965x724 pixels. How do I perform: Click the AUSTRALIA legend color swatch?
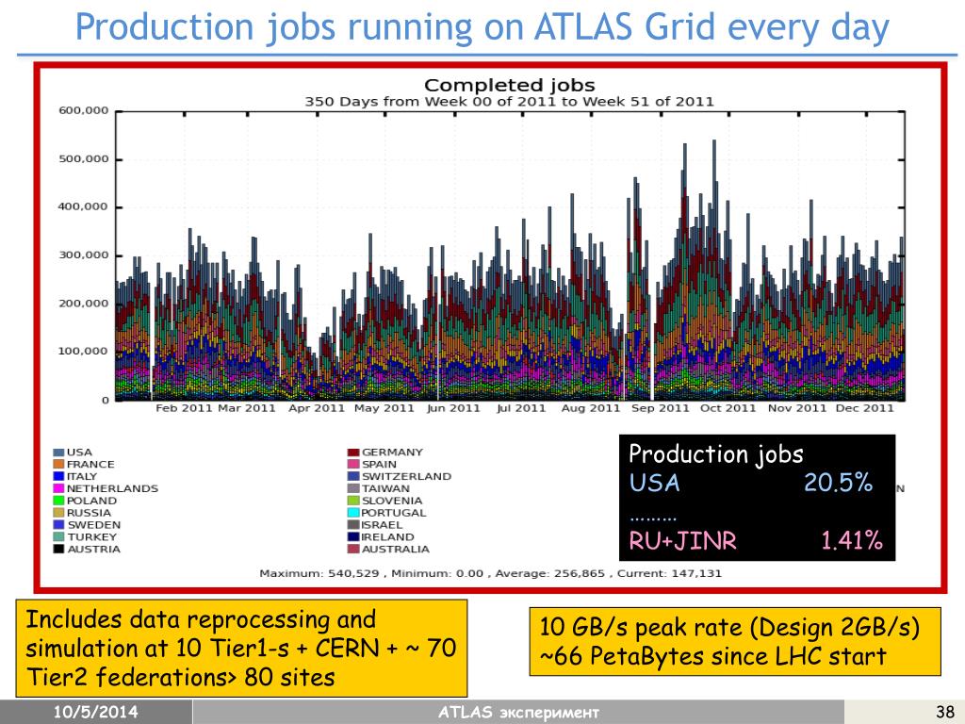tap(353, 550)
